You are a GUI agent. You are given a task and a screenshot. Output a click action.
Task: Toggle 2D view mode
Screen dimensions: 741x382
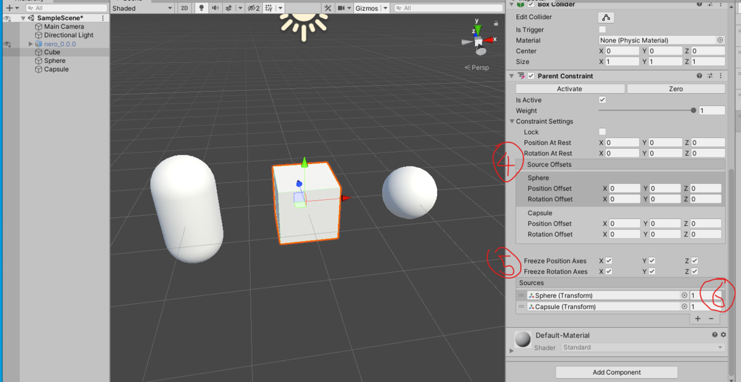(x=184, y=8)
